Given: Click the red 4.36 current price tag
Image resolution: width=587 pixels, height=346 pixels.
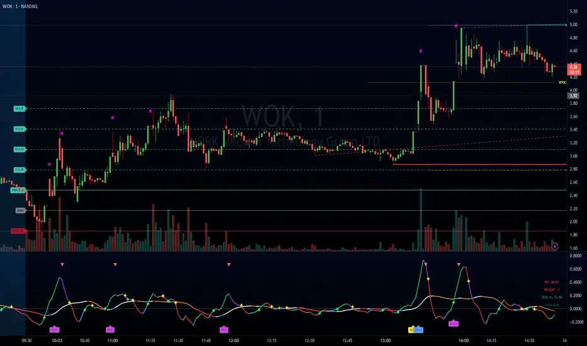Looking at the screenshot, I should pos(574,69).
